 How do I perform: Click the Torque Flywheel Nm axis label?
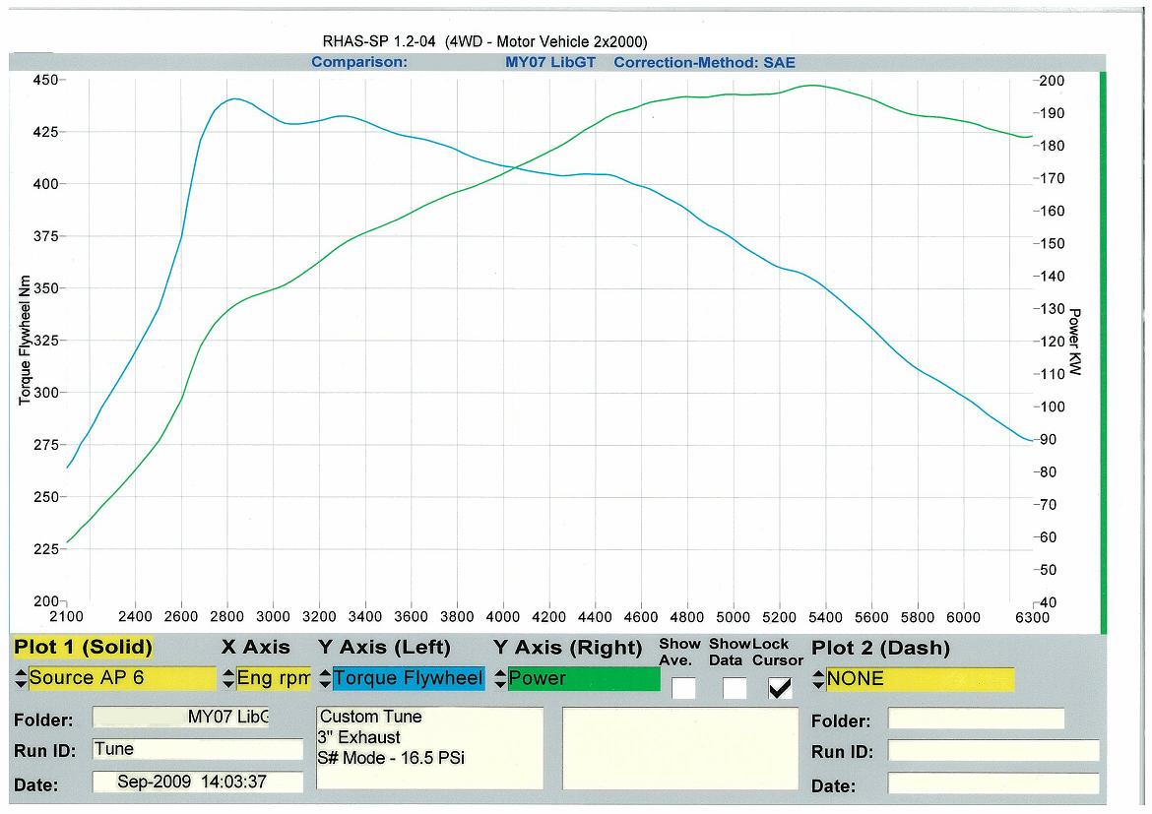point(25,341)
